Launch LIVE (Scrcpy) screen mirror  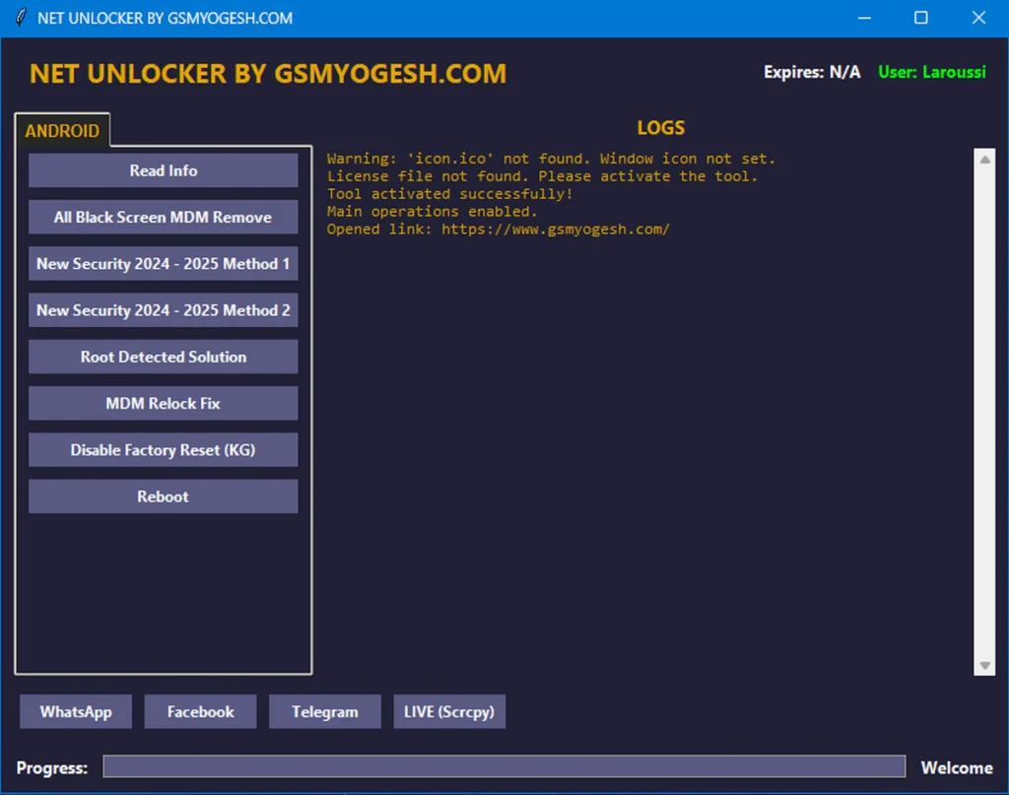[x=449, y=711]
